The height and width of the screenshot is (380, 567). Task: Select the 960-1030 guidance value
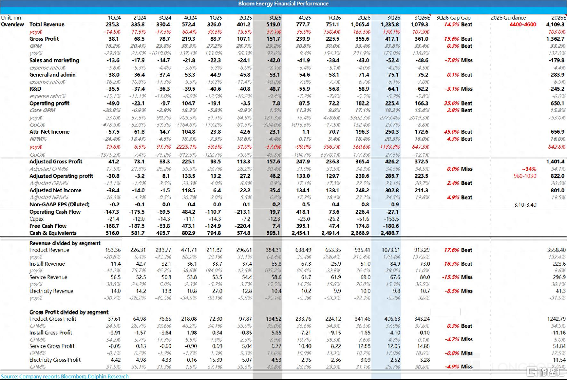click(x=525, y=176)
